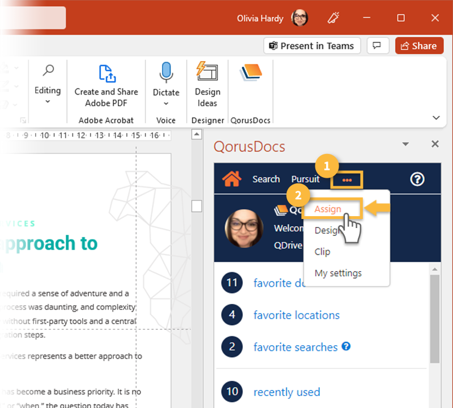Click the Share button
The width and height of the screenshot is (453, 408).
[x=419, y=46]
